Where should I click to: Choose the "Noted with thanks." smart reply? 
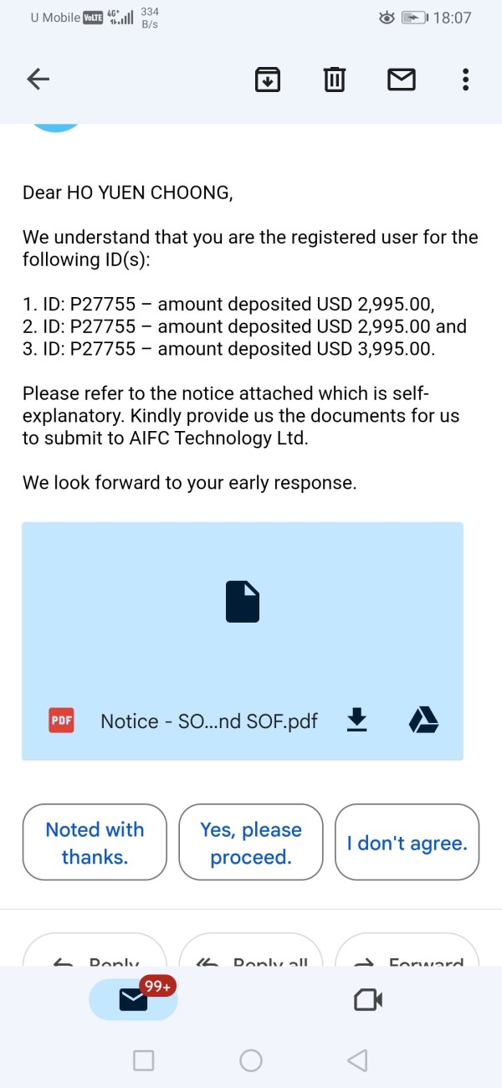(x=95, y=843)
